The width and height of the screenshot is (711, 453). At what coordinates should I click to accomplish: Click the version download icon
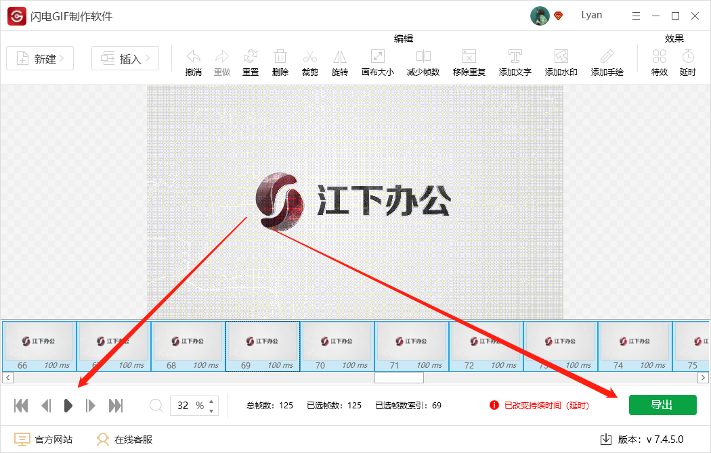tap(606, 439)
